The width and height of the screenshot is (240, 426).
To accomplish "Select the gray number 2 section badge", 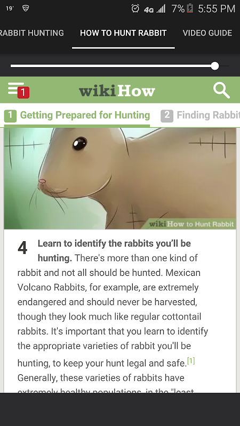I will point(167,116).
